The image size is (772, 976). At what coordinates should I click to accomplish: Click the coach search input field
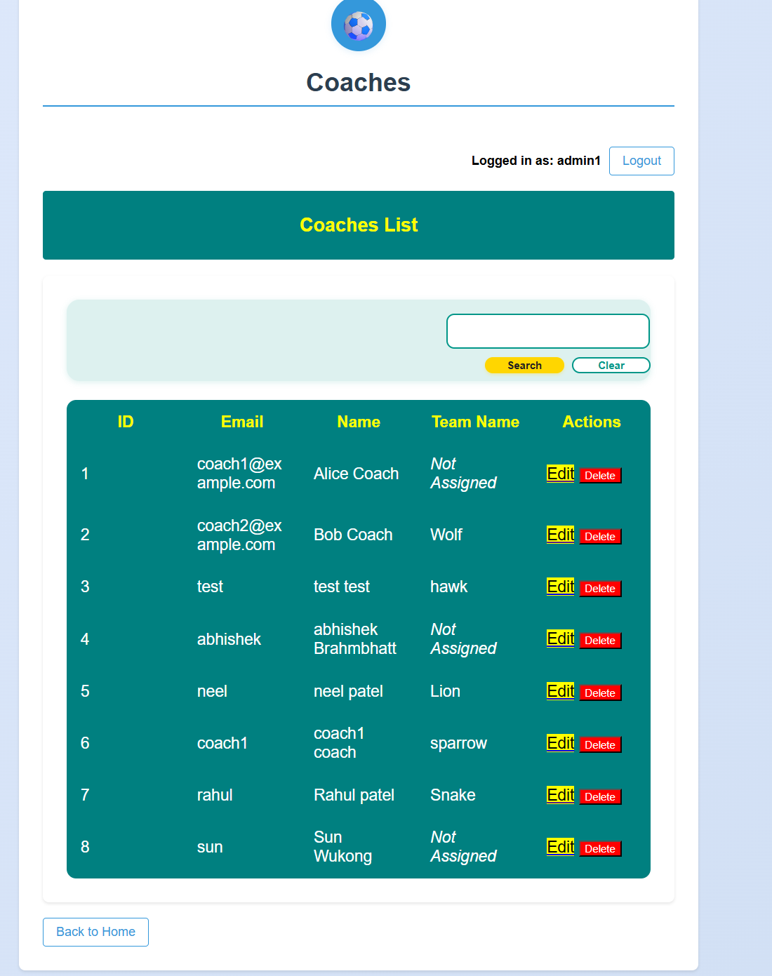pyautogui.click(x=548, y=331)
